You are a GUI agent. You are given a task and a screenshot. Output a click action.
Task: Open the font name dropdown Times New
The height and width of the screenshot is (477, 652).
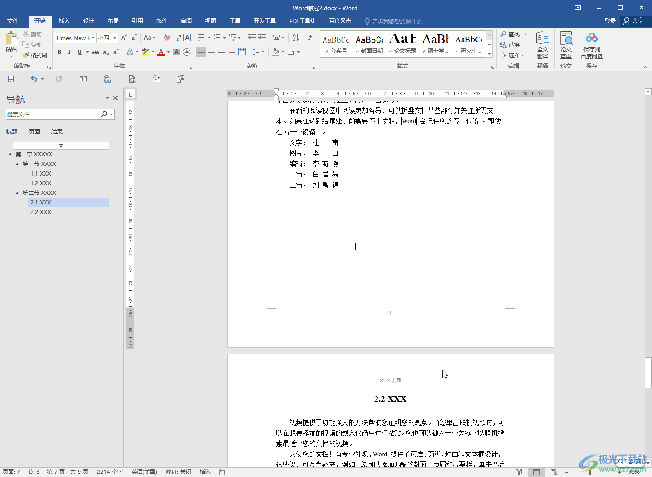click(x=93, y=38)
